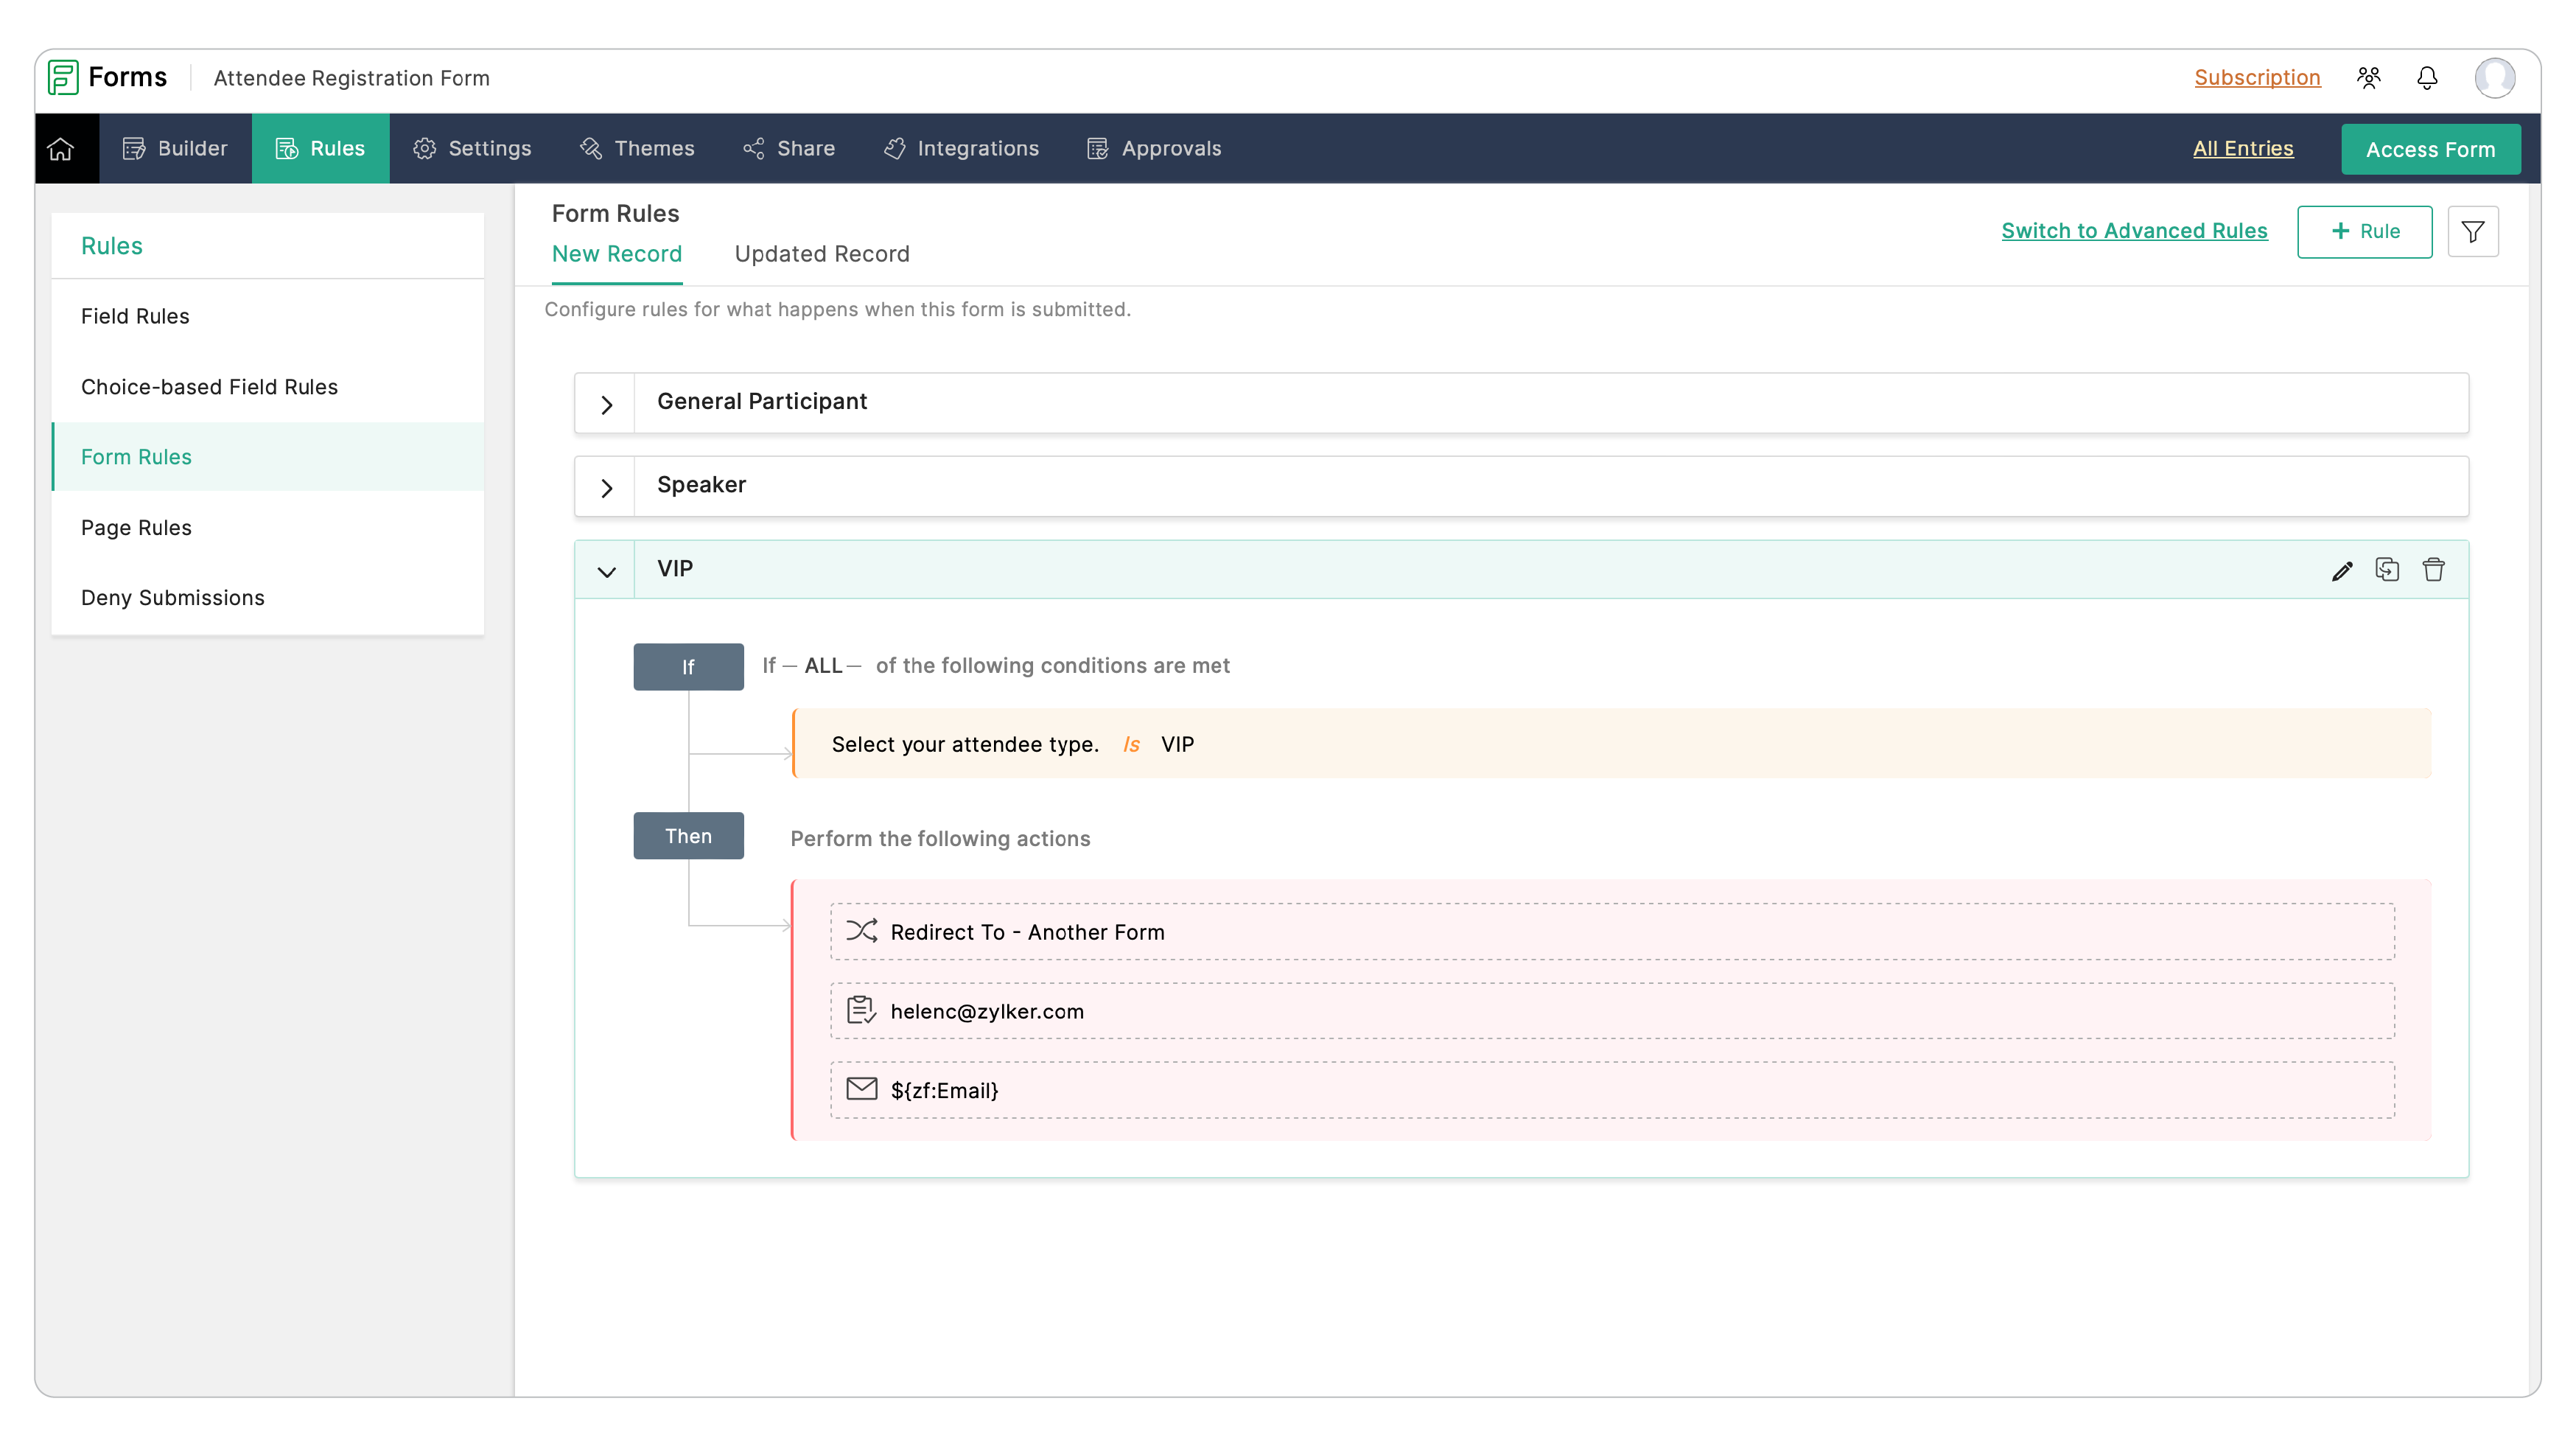Viewport: 2576px width, 1446px height.
Task: Click the filter funnel icon
Action: 2472,232
